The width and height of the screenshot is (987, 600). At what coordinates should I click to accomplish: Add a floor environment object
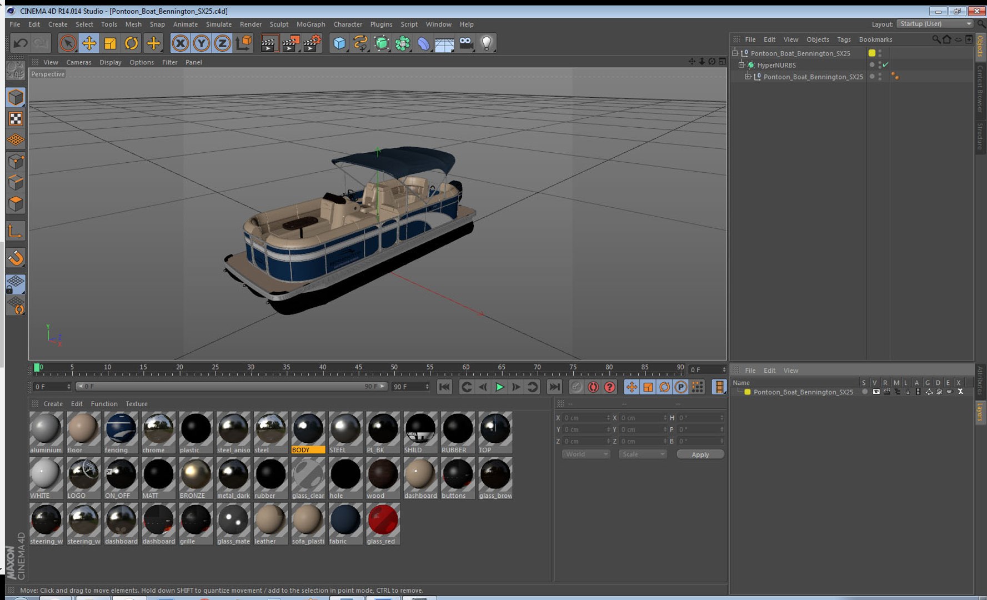pos(444,43)
